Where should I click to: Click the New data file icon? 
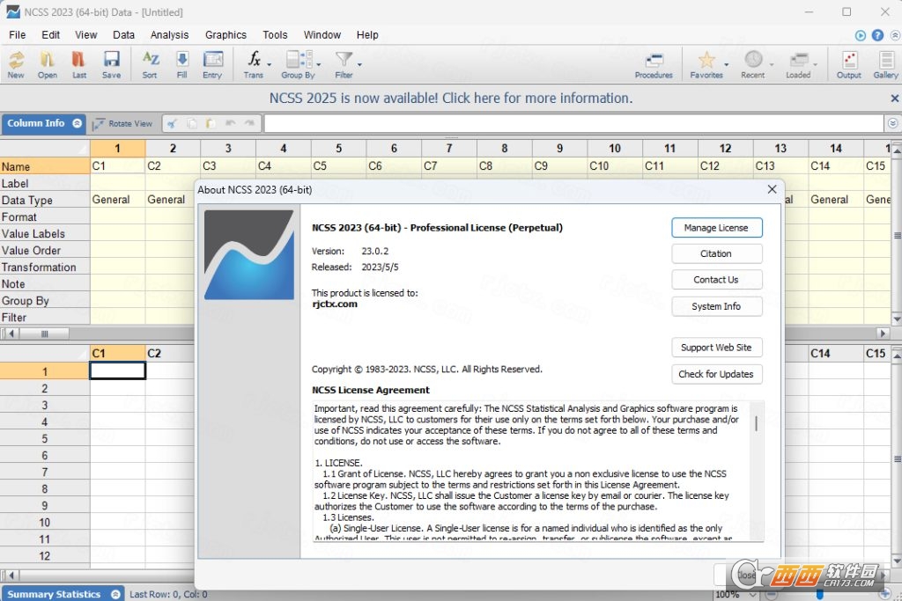(16, 64)
